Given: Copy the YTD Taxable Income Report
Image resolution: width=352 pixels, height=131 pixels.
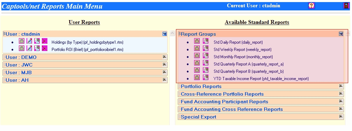Looking at the screenshot, I should point(205,77).
